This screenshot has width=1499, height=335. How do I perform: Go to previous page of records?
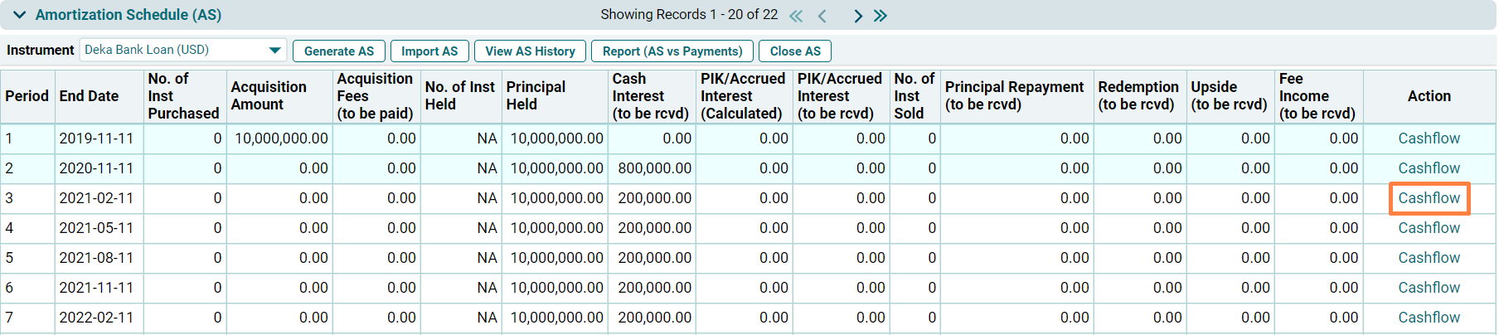(x=822, y=16)
